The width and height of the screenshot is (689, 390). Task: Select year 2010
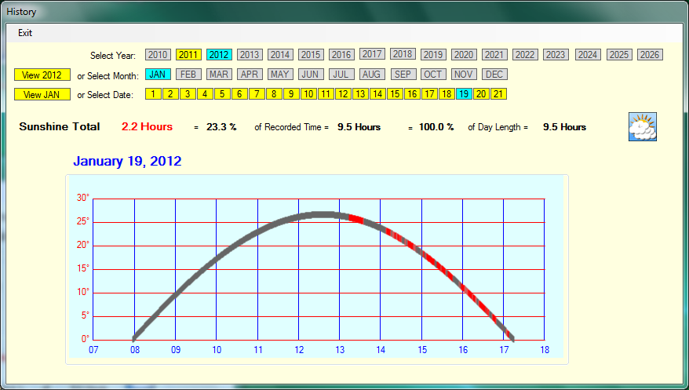click(x=158, y=54)
